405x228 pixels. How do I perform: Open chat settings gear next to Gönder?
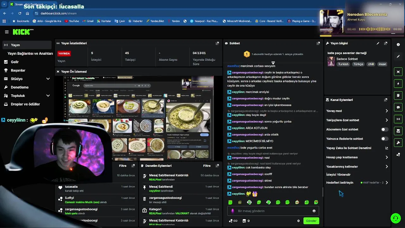tap(298, 221)
